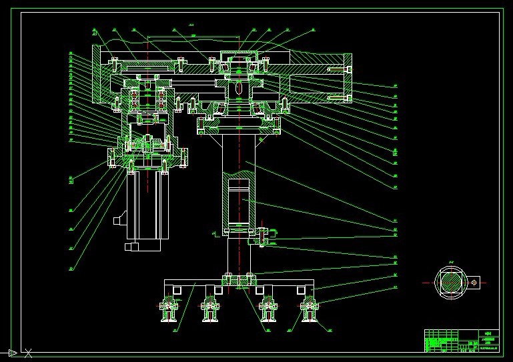
Task: Select the horizontal suction cup mounting beam
Action: point(239,283)
